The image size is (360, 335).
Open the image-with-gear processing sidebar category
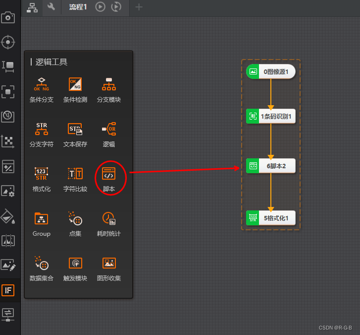click(x=8, y=191)
